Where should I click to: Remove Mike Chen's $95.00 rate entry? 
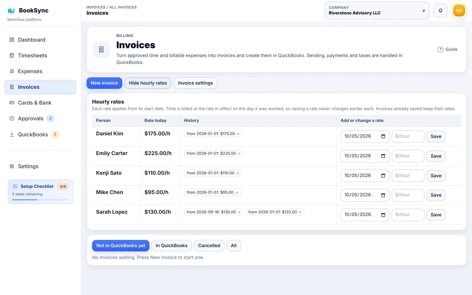point(237,193)
